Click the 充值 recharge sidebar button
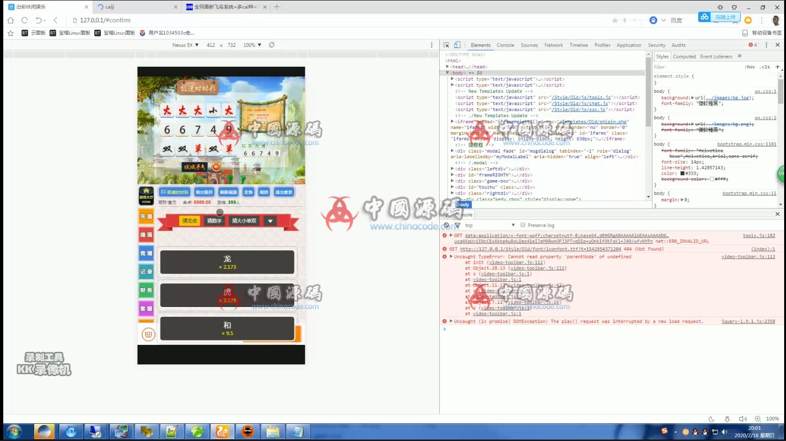786x441 pixels. [146, 217]
